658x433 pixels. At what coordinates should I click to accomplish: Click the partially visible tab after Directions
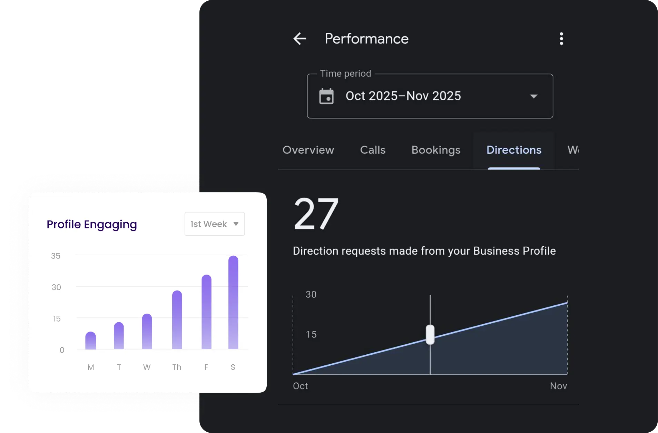pos(573,150)
